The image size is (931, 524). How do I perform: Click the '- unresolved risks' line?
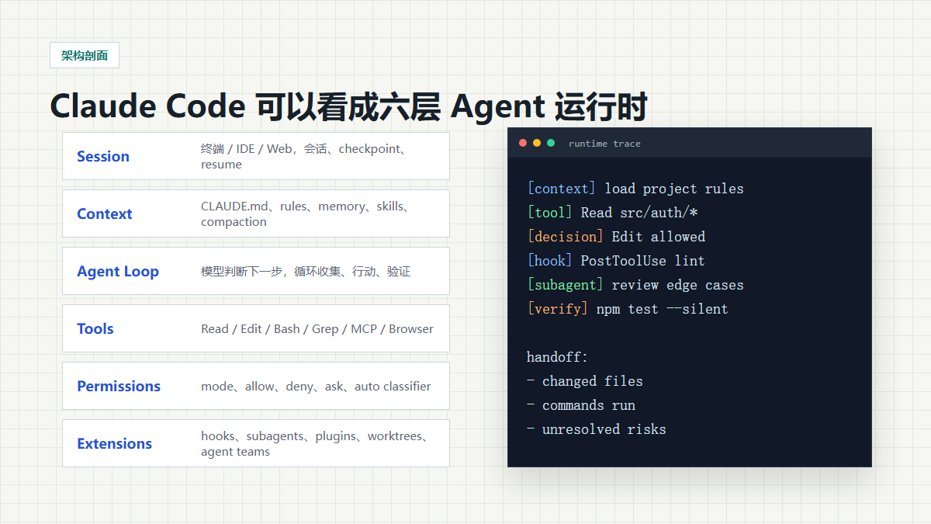pyautogui.click(x=597, y=429)
